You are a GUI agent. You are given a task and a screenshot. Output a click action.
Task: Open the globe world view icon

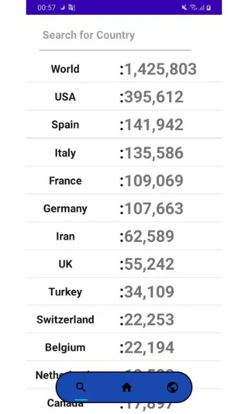click(172, 387)
